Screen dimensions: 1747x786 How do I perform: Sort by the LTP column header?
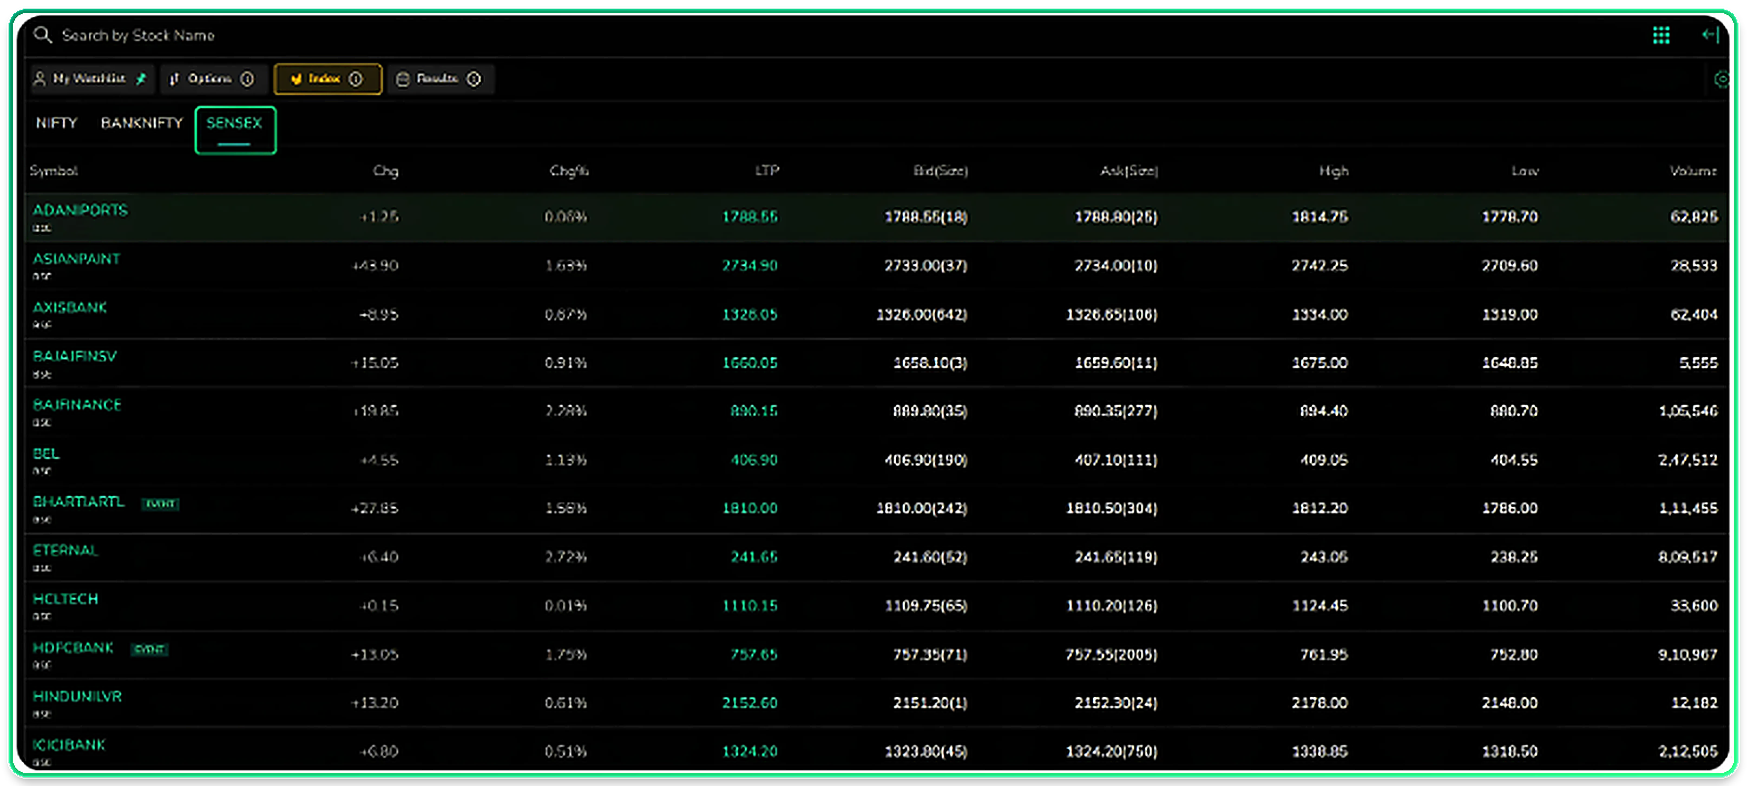tap(767, 170)
